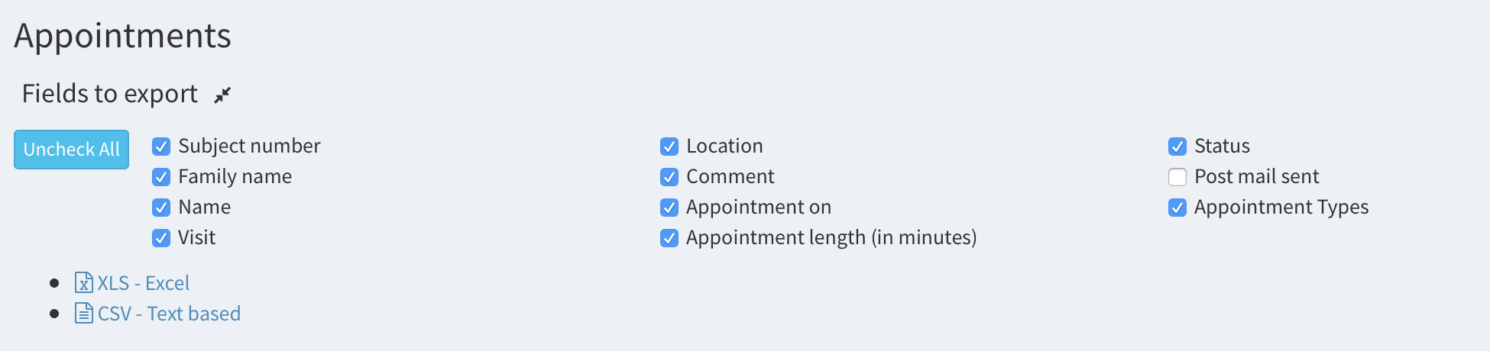The image size is (1490, 351).
Task: Open the CSV - Text based link
Action: coord(169,314)
